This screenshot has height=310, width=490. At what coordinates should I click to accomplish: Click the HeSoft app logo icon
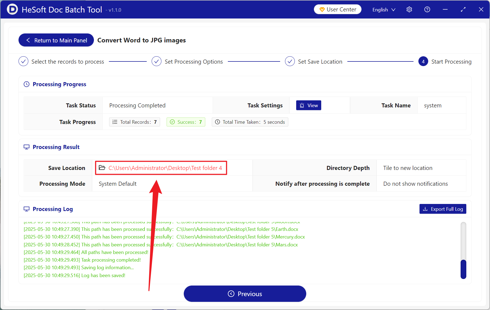12,9
